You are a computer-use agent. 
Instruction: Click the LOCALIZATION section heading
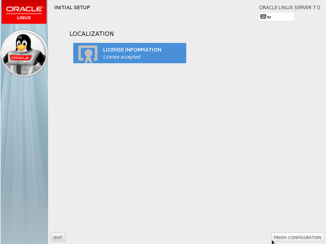[x=92, y=34]
